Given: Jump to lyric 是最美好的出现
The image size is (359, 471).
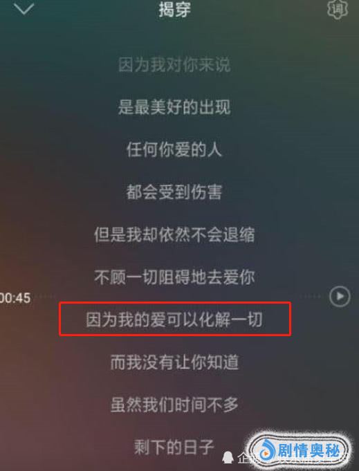Looking at the screenshot, I should [174, 107].
